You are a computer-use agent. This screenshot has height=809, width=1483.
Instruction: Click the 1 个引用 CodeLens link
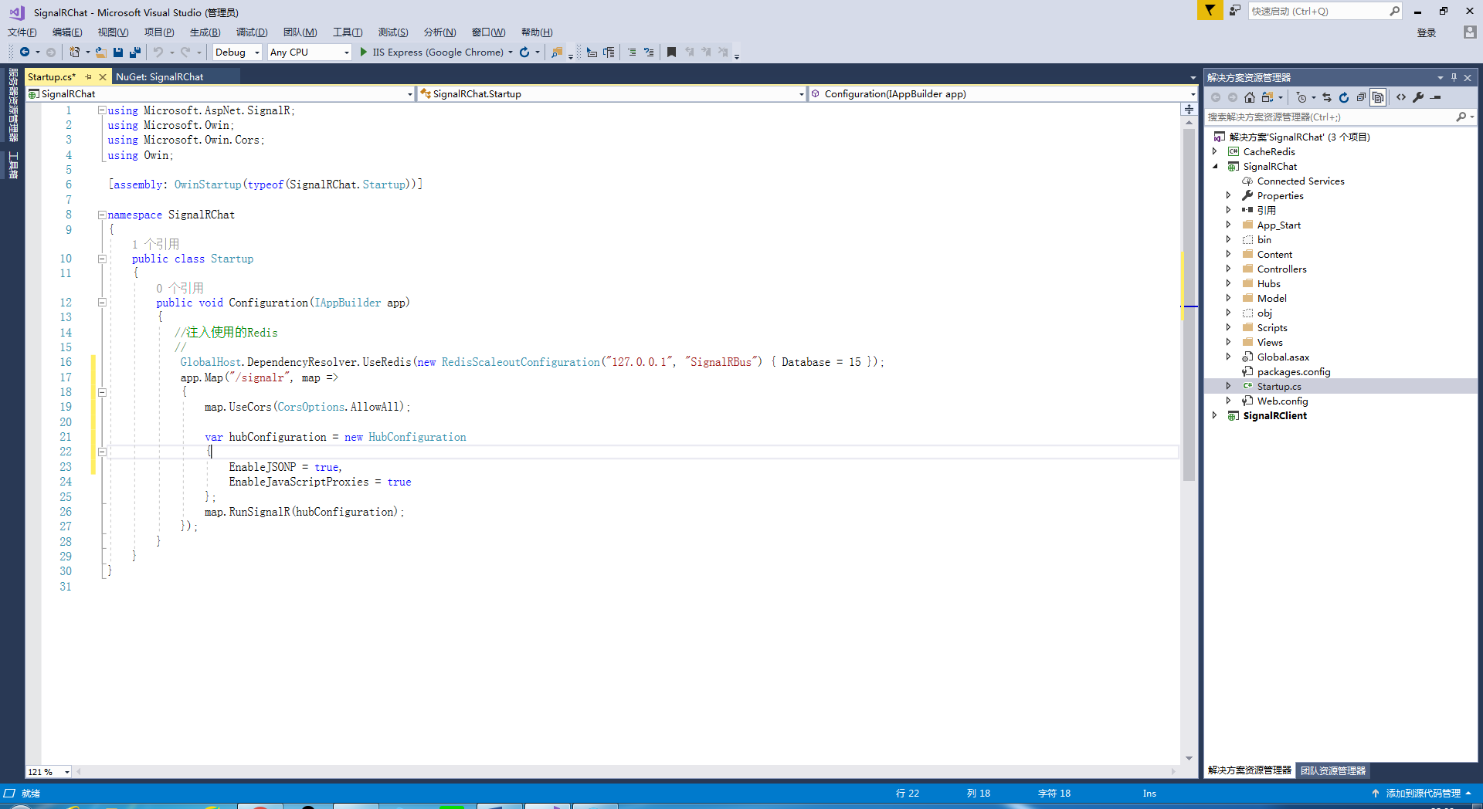(155, 244)
